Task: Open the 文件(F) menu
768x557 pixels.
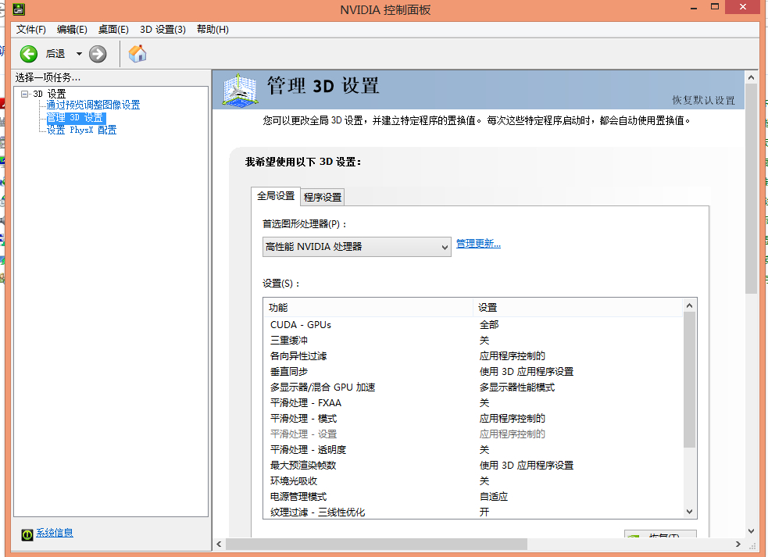Action: click(30, 30)
